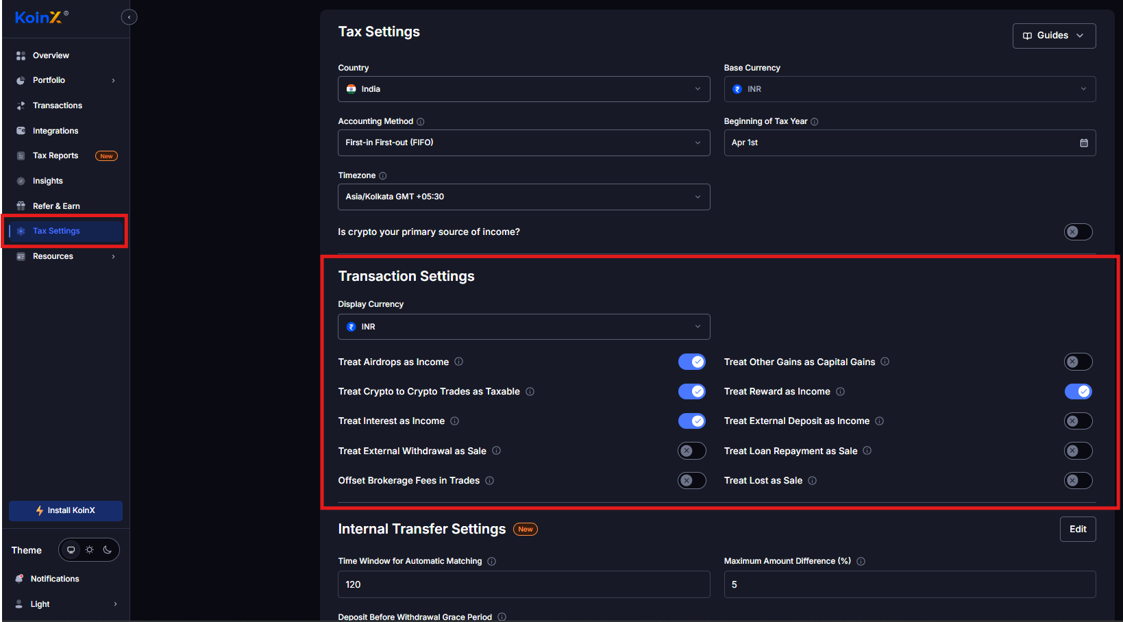1123x622 pixels.
Task: Open the Accounting Method FIFO dropdown
Action: [524, 143]
